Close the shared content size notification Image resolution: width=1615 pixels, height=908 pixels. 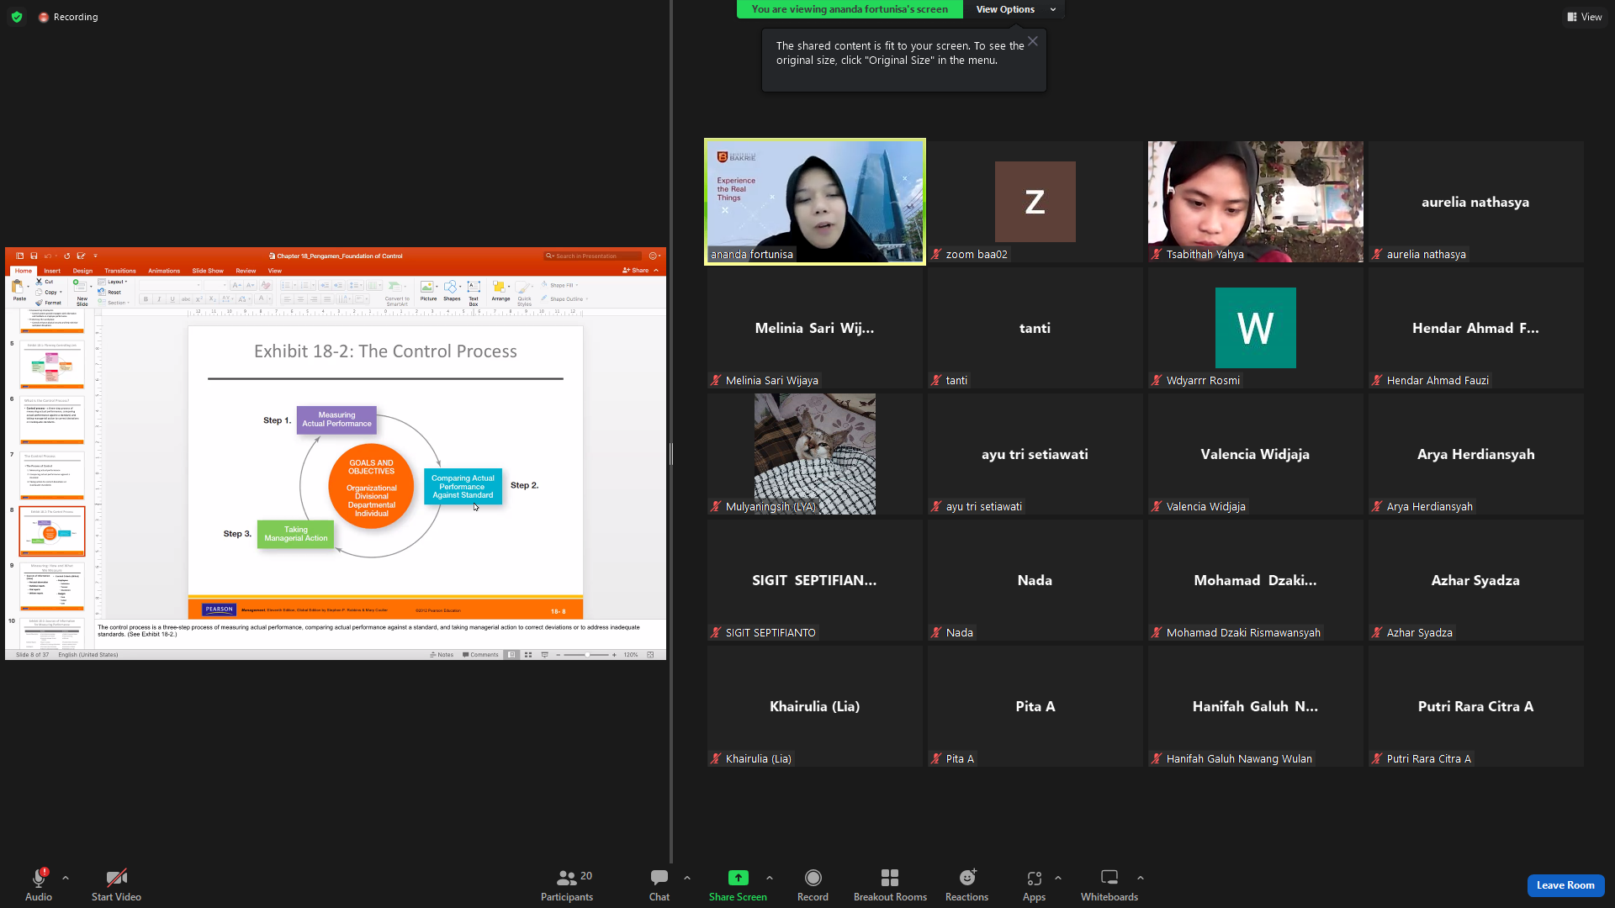[x=1033, y=41]
